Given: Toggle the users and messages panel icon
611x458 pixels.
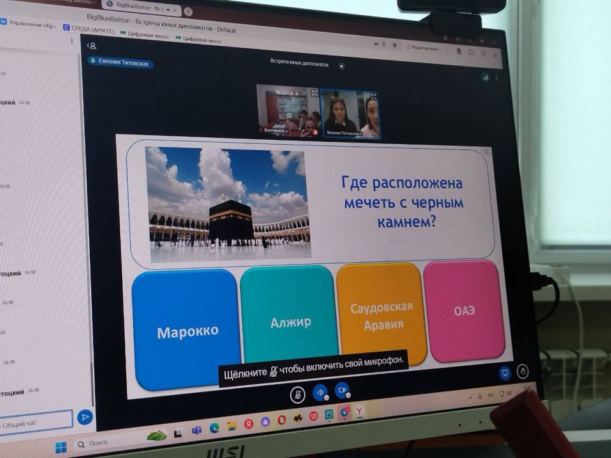Looking at the screenshot, I should point(92,46).
